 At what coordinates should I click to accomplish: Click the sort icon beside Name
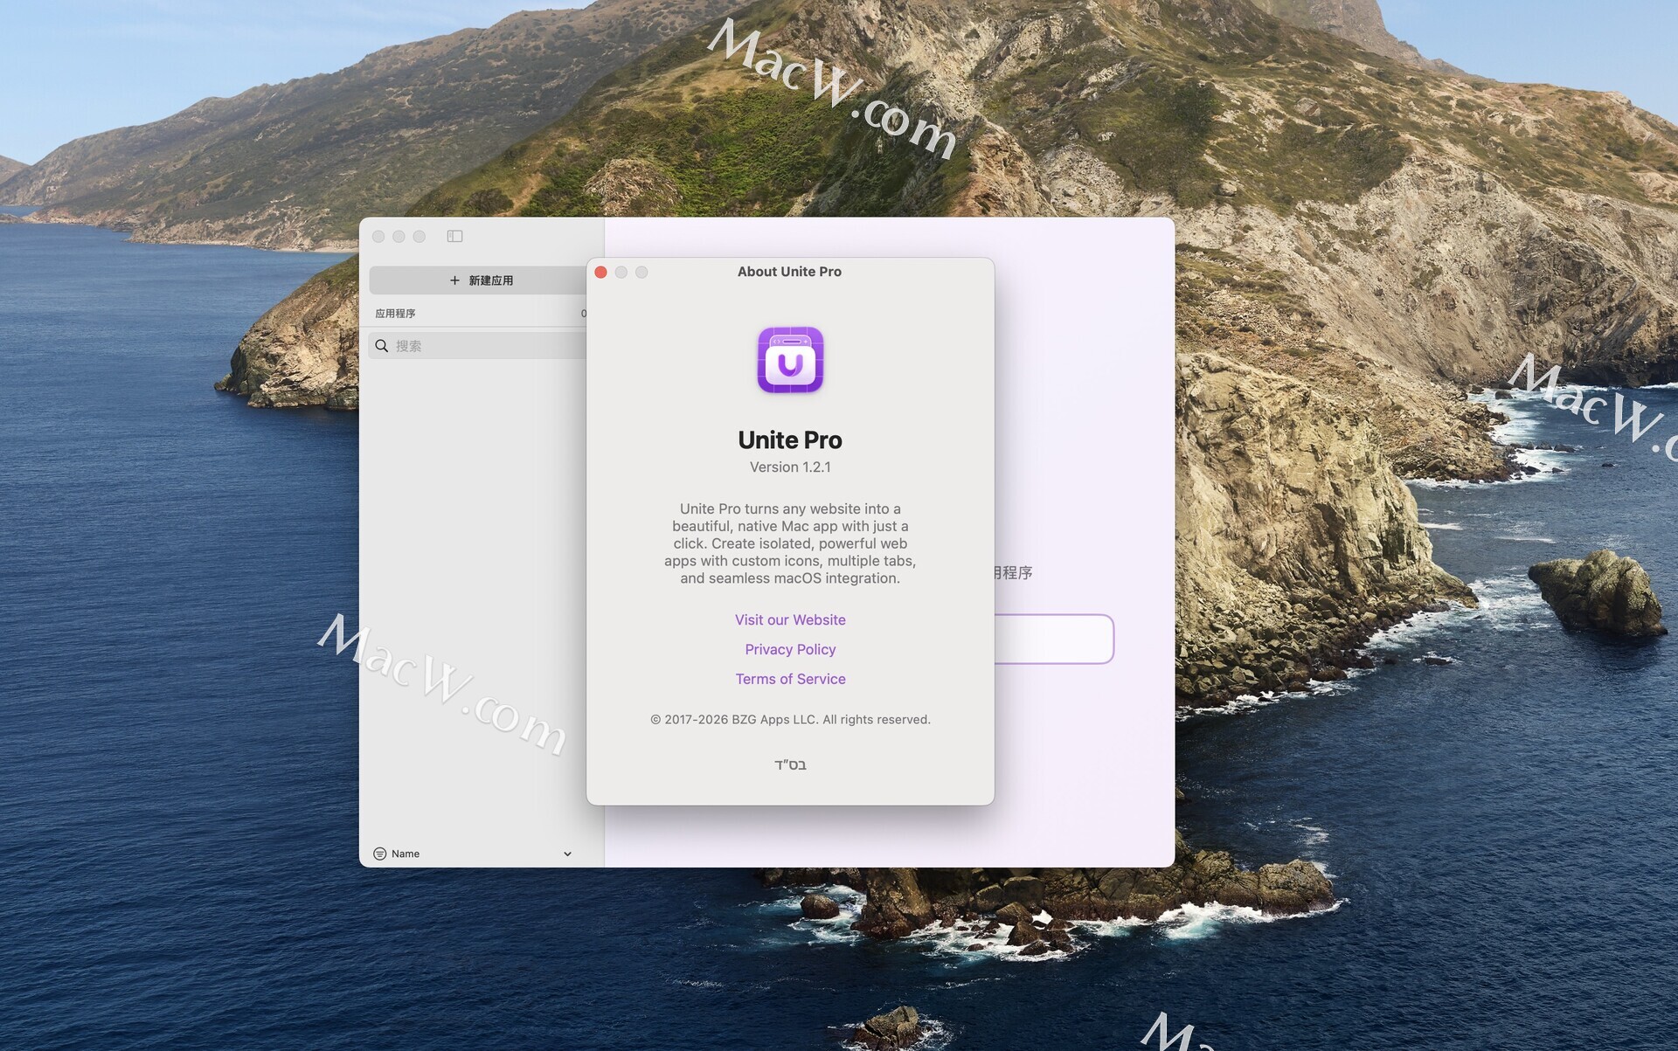tap(379, 854)
